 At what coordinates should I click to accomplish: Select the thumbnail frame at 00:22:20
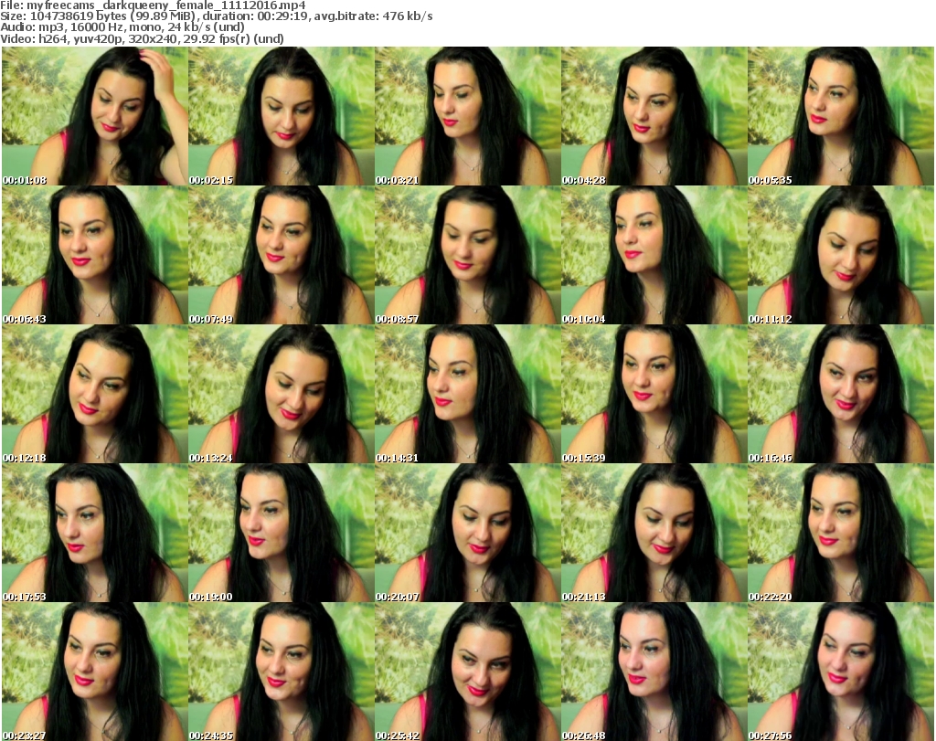[x=841, y=534]
